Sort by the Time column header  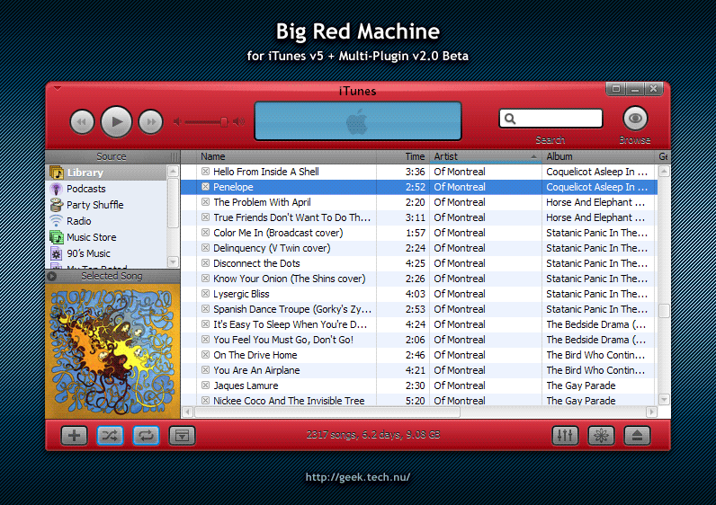(403, 156)
